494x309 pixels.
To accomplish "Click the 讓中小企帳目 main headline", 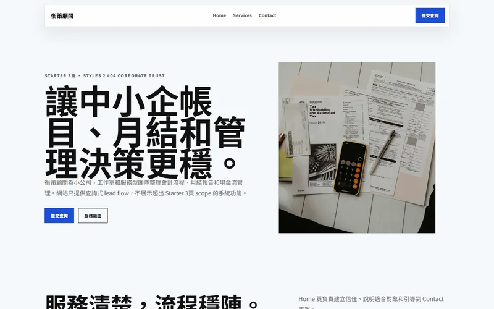I will coord(145,132).
